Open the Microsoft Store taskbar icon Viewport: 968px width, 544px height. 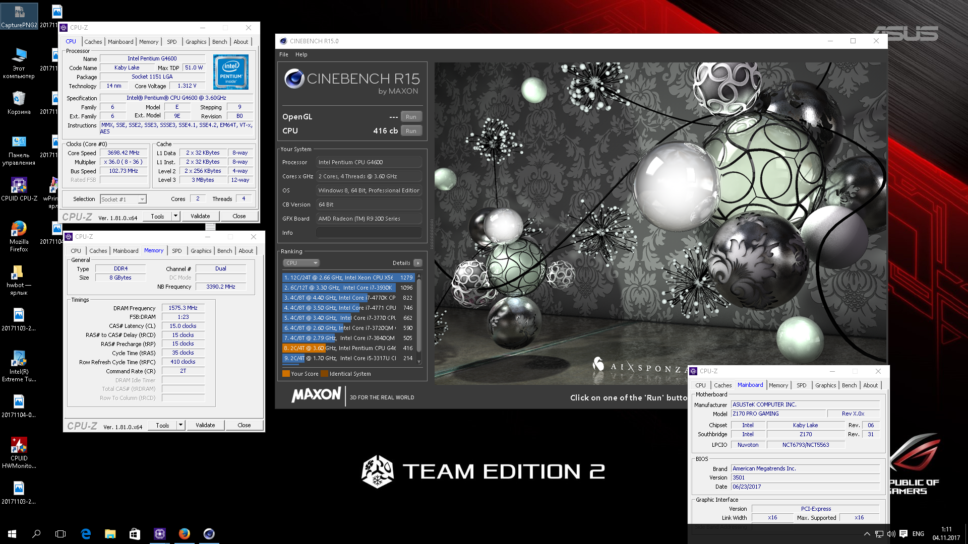tap(135, 533)
